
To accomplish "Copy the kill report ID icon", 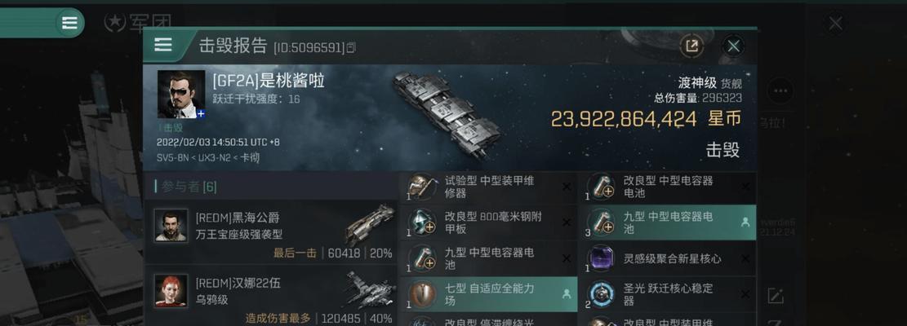I will [x=350, y=47].
